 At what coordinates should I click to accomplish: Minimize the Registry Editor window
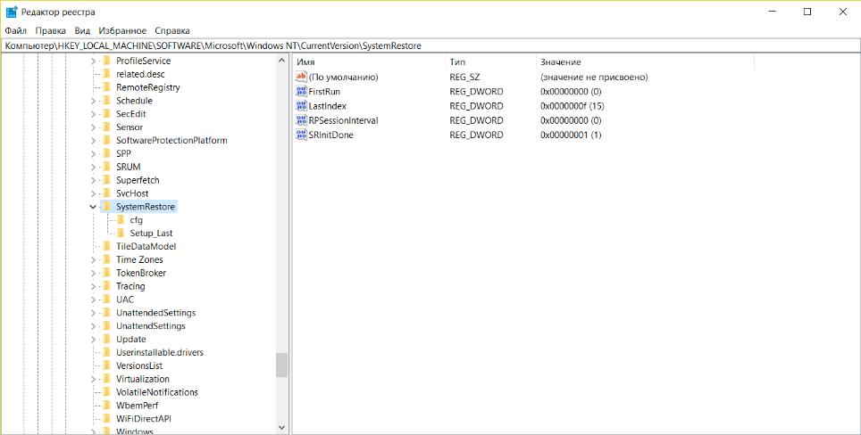coord(772,12)
